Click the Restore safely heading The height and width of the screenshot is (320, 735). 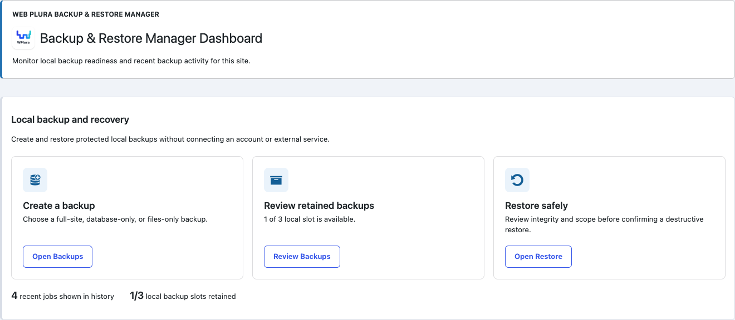coord(536,206)
